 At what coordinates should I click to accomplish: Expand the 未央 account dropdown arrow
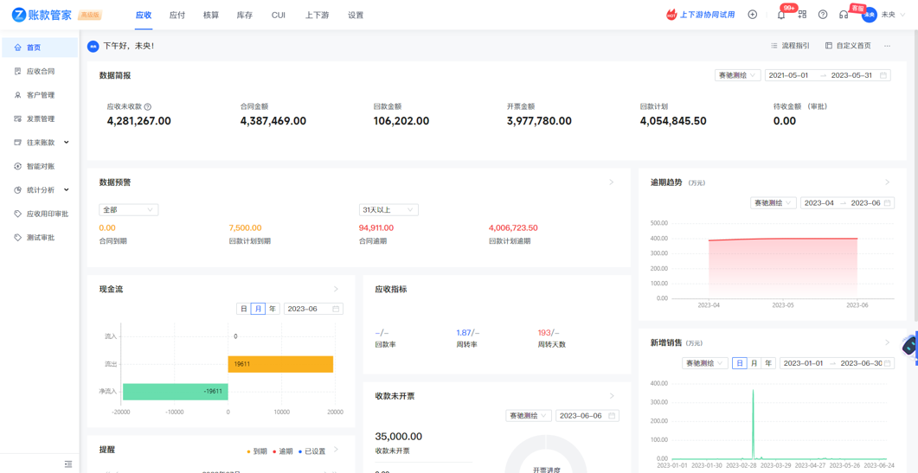click(x=902, y=16)
